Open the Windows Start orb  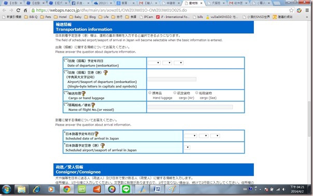6,189
